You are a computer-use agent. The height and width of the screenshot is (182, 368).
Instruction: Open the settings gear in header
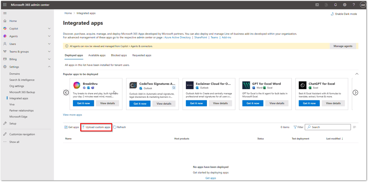point(344,5)
